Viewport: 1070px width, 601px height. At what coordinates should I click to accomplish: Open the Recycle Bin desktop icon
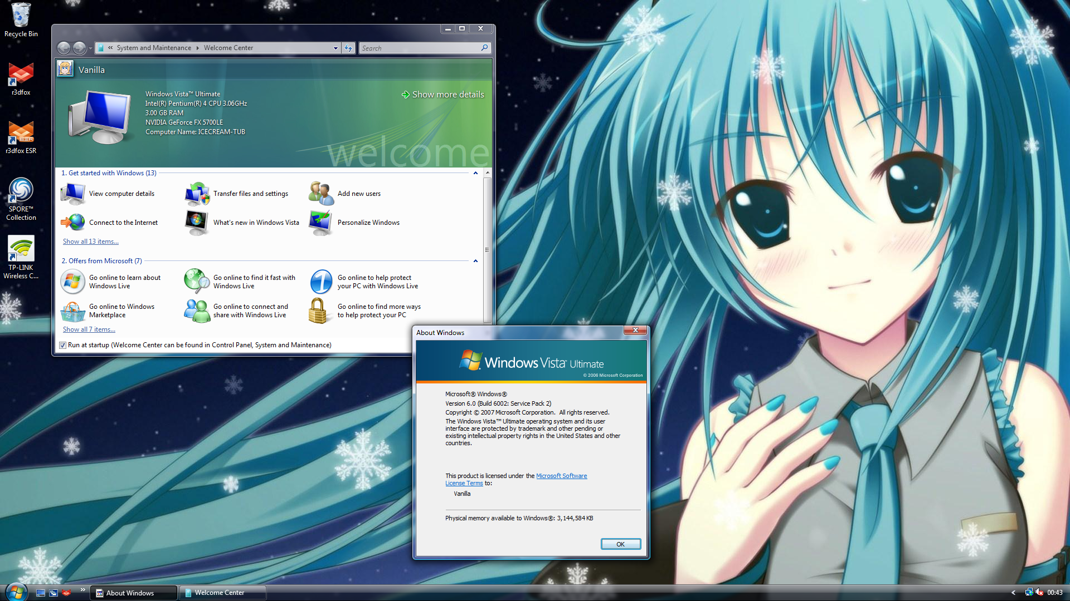tap(21, 20)
